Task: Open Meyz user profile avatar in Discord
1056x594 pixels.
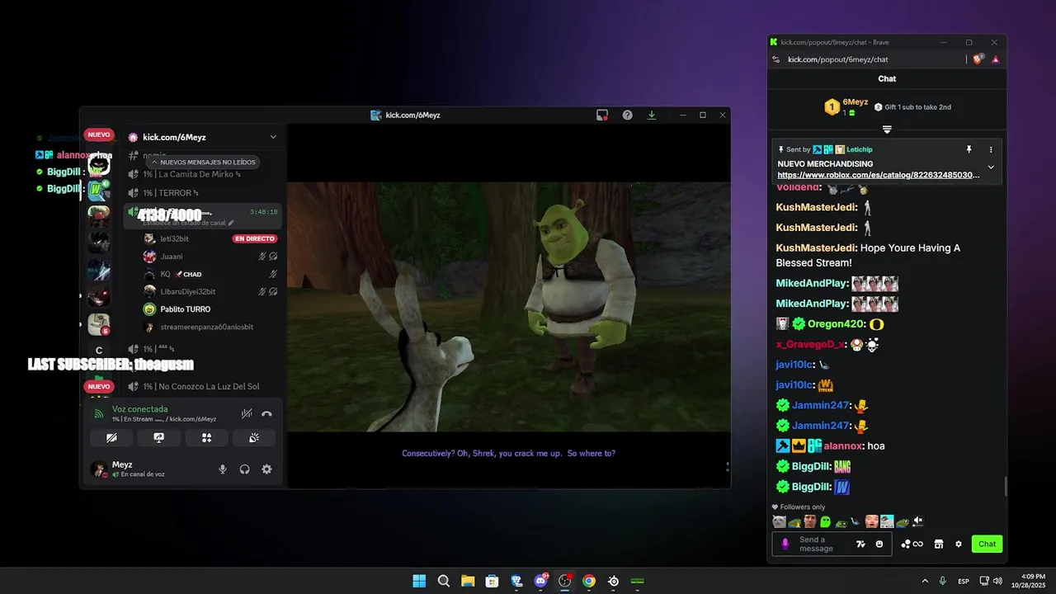Action: pyautogui.click(x=99, y=469)
